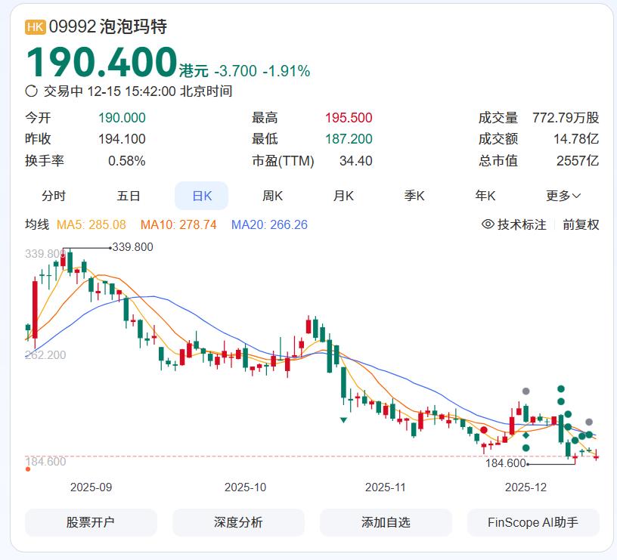Click the orange dot at the chart's bottom-left
This screenshot has height=560, width=617.
pyautogui.click(x=28, y=469)
